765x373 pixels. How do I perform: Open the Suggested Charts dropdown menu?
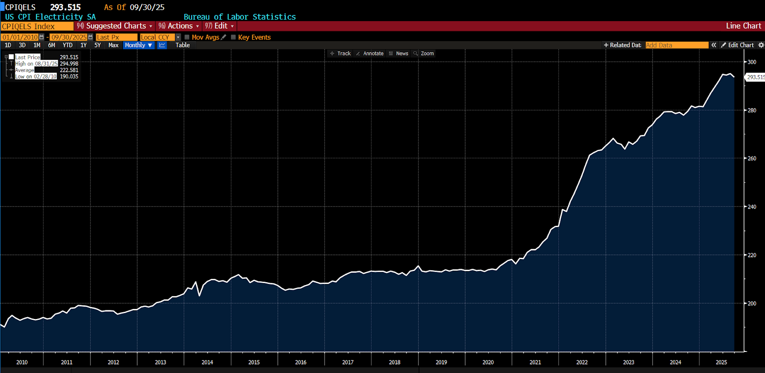[115, 26]
